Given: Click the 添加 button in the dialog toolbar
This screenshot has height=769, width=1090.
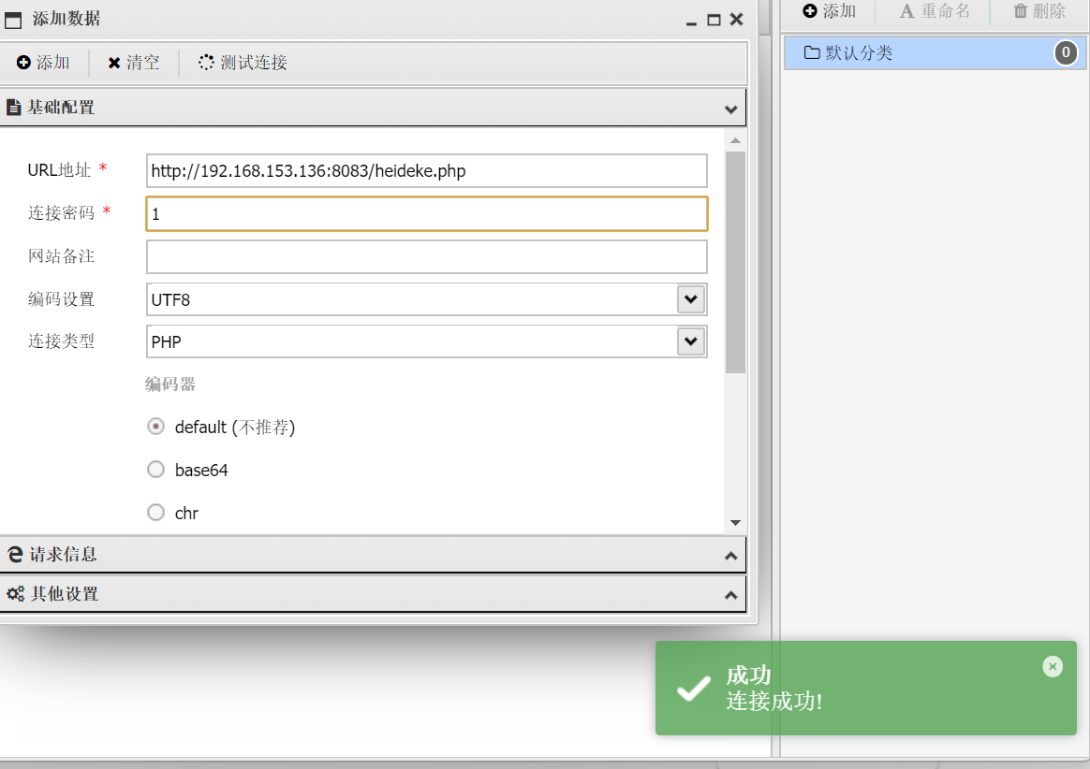Looking at the screenshot, I should pyautogui.click(x=43, y=63).
